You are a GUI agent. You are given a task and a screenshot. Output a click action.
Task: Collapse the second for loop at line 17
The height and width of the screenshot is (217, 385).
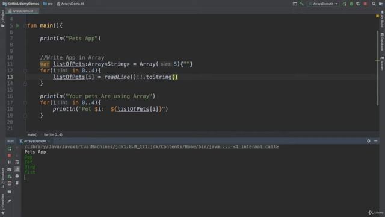(x=25, y=103)
